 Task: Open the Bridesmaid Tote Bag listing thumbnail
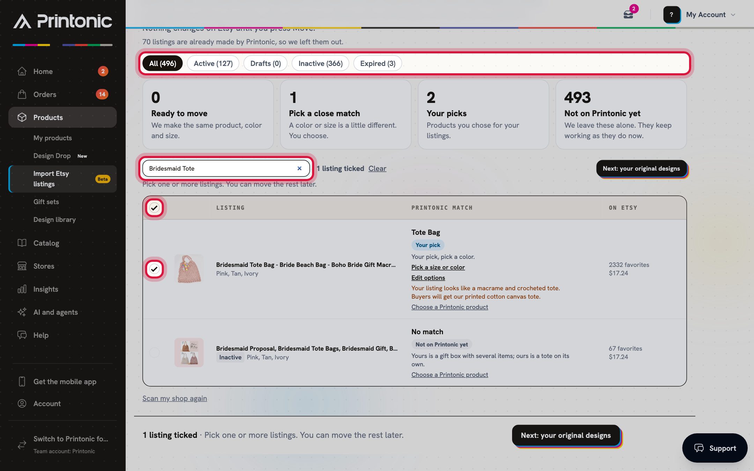coord(189,269)
